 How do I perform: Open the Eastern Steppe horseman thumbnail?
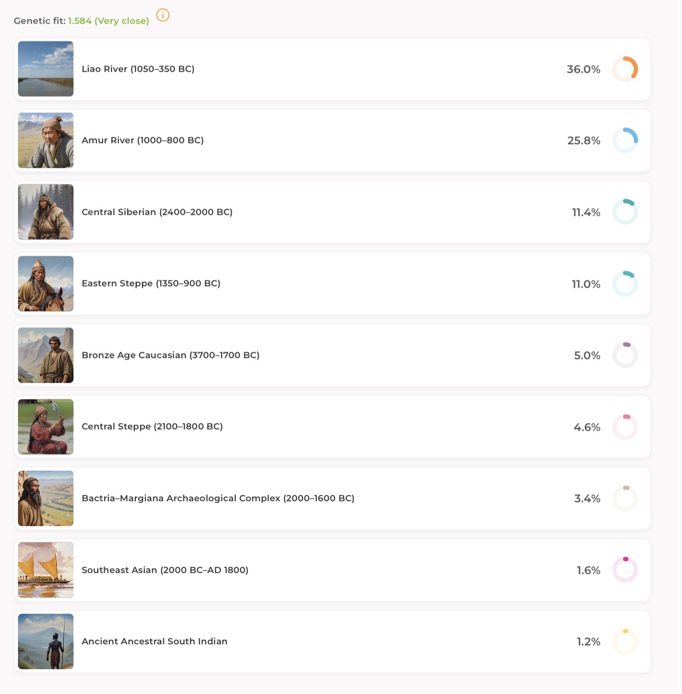point(45,284)
